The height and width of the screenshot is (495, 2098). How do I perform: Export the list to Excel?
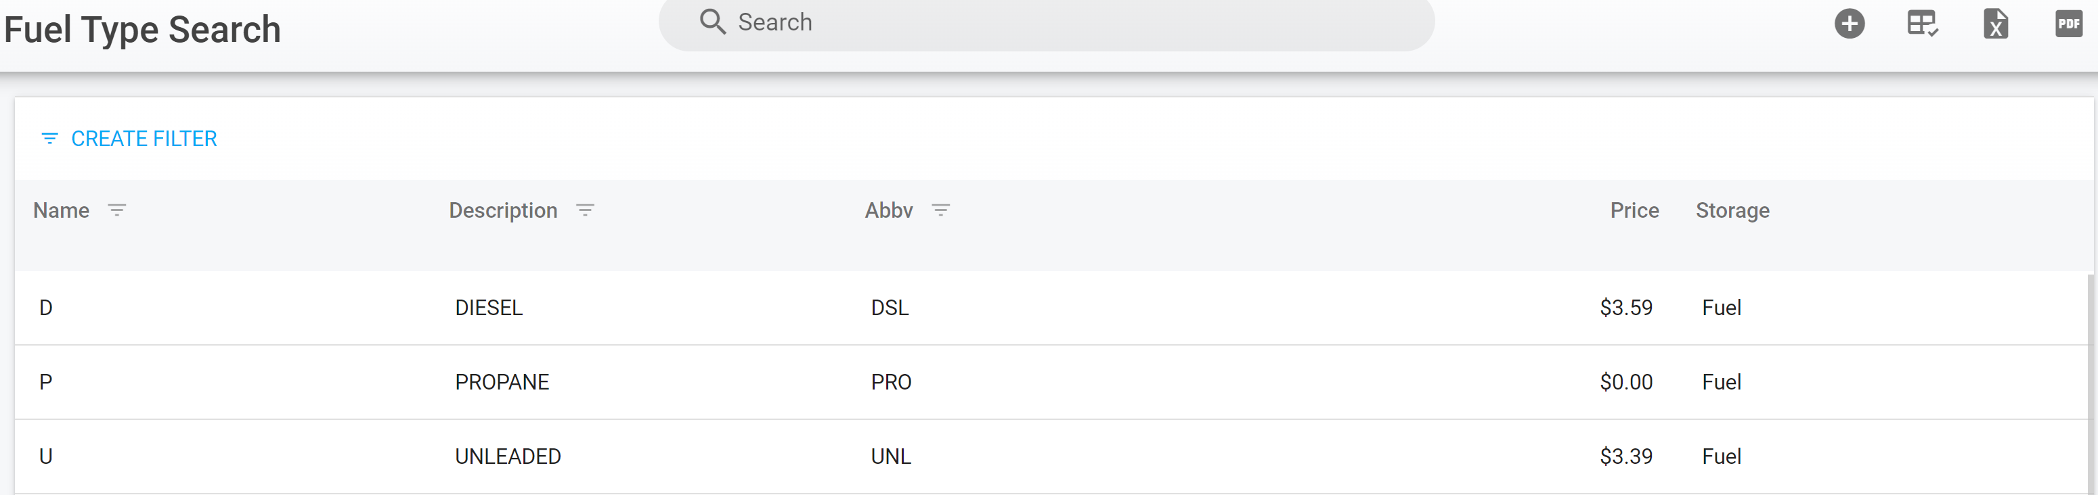[1995, 24]
